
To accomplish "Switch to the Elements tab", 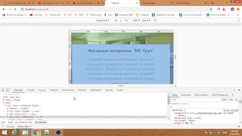I will (x=19, y=90).
